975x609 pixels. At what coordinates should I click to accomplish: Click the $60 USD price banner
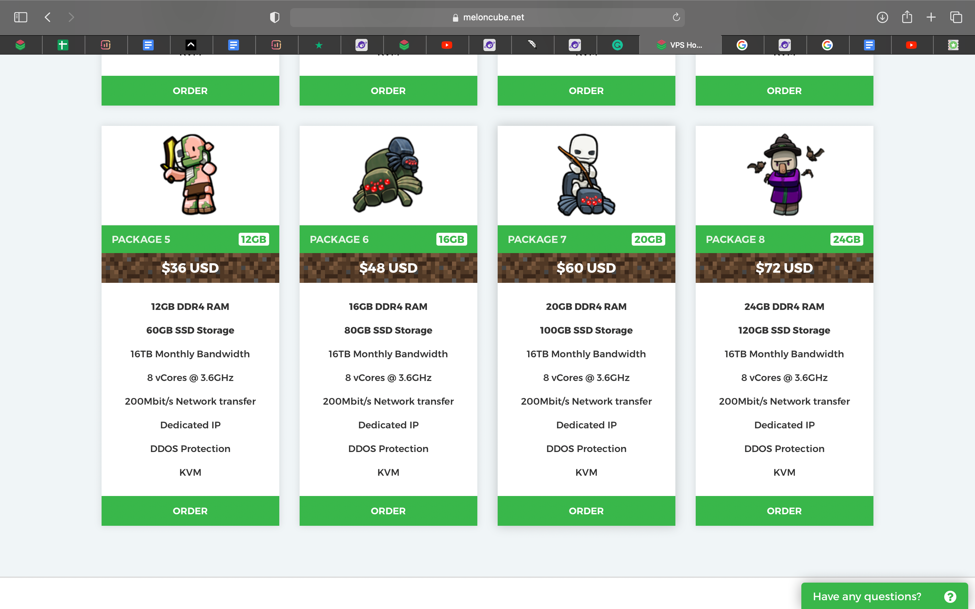point(586,268)
